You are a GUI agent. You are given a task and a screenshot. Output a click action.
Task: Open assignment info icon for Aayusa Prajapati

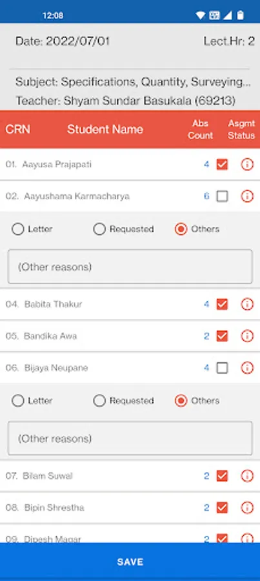tap(247, 164)
